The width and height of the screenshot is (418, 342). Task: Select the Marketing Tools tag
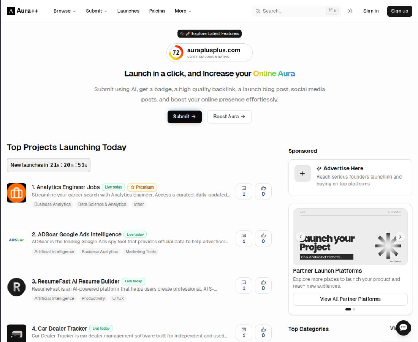pyautogui.click(x=141, y=252)
